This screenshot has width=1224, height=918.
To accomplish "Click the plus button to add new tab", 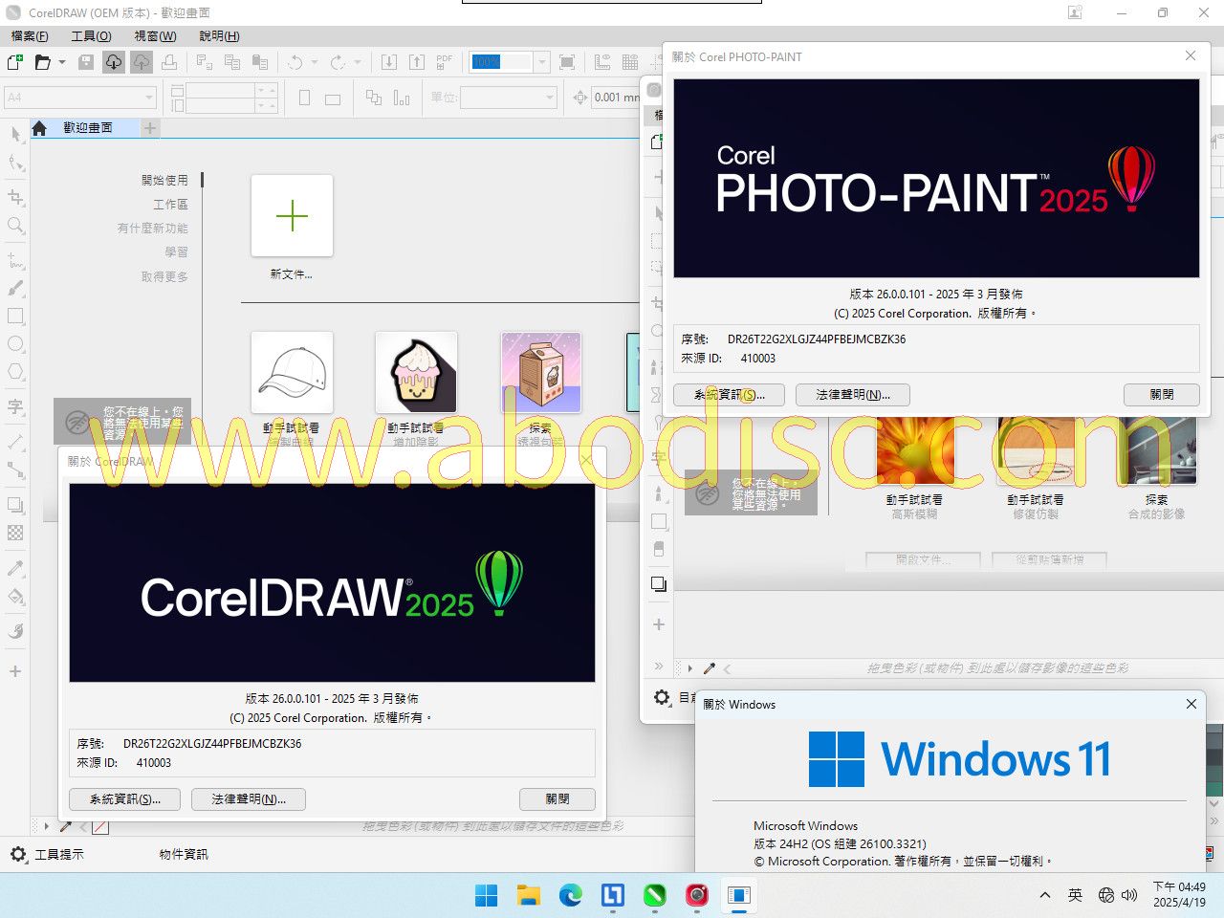I will click(x=150, y=127).
